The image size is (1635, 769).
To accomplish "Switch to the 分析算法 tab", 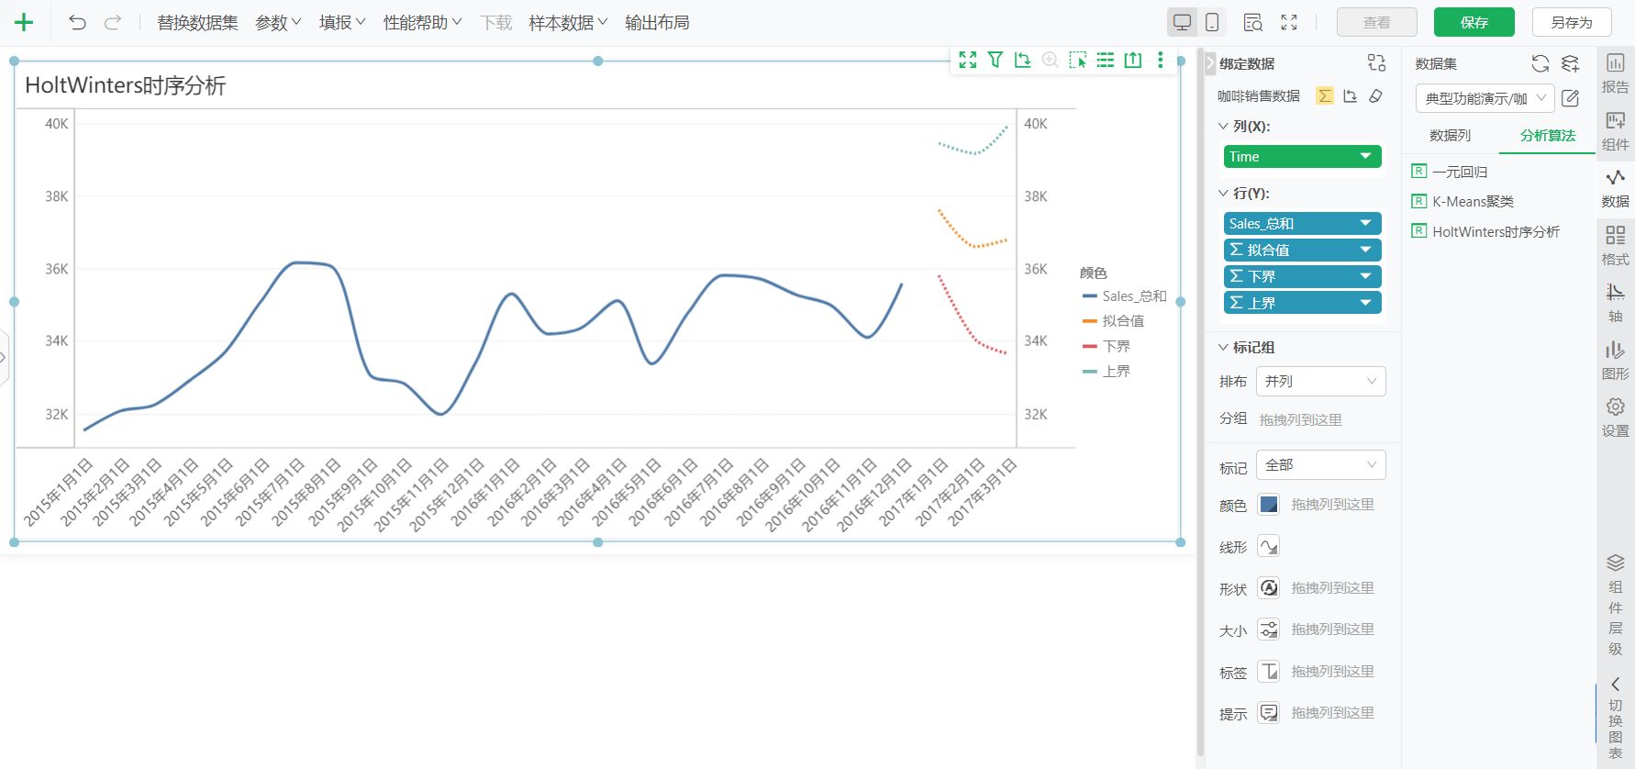I will pos(1547,135).
